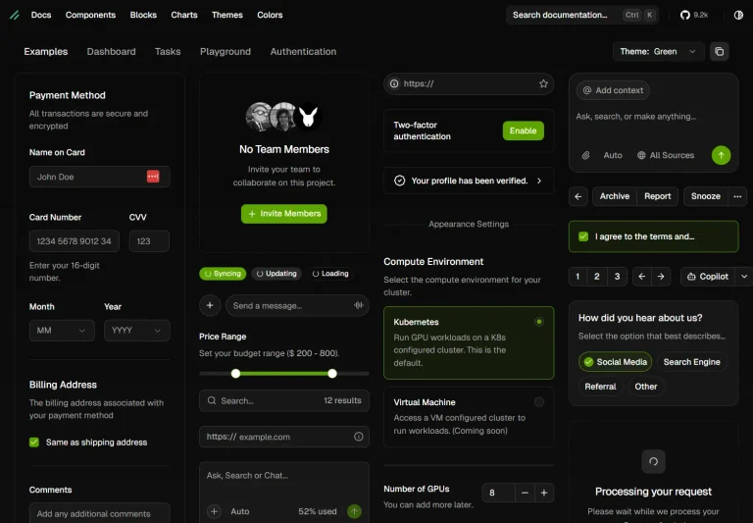
Task: Click the info icon in https:// URL bar
Action: pyautogui.click(x=394, y=83)
